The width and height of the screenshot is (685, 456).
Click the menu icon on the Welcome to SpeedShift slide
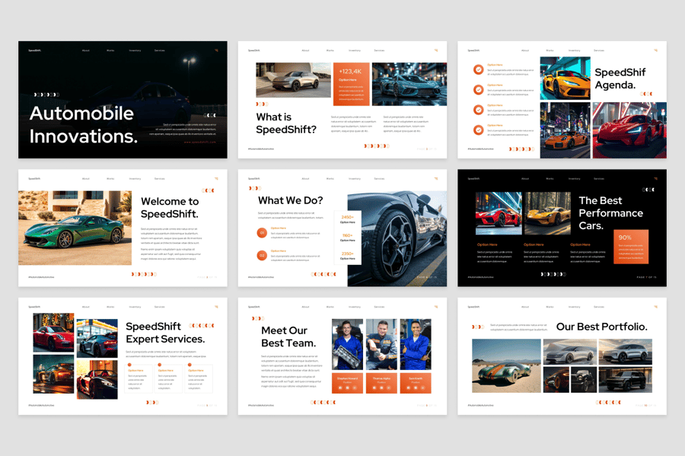(x=216, y=179)
